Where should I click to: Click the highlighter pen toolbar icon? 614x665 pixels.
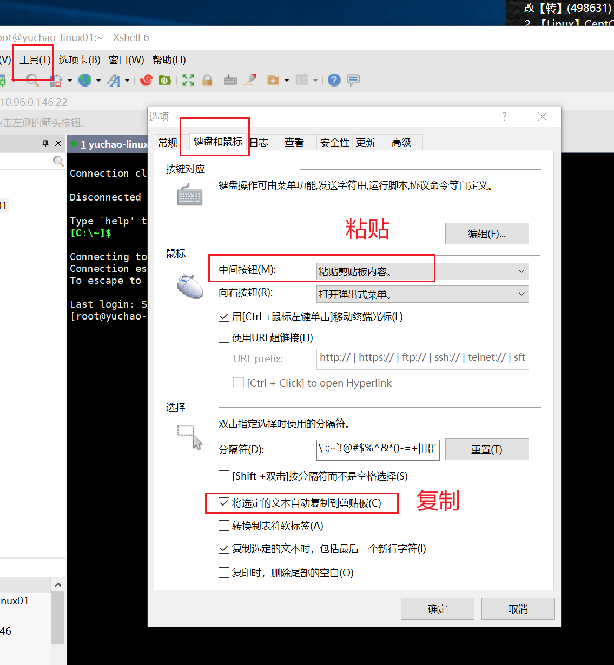click(249, 80)
